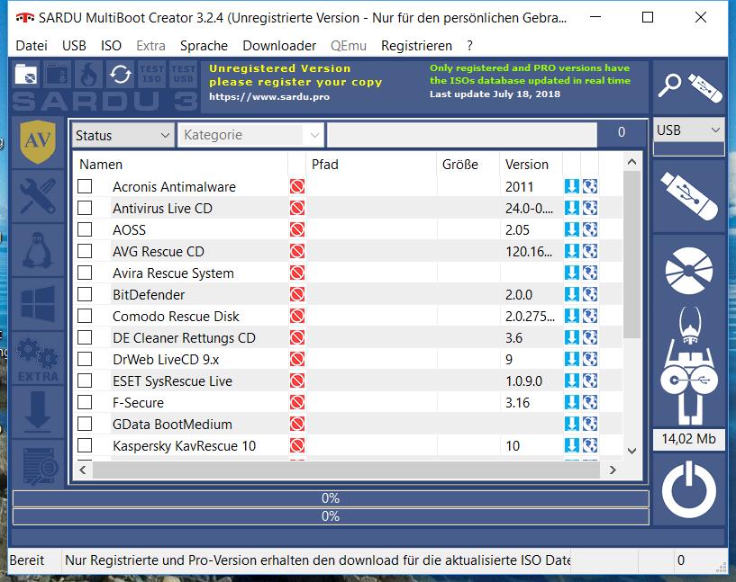The width and height of the screenshot is (736, 582).
Task: Click download icon for Acronis Antimalware
Action: 571,186
